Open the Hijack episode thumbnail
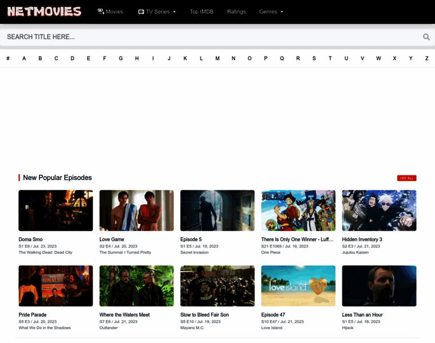The image size is (435, 343). coord(379,286)
